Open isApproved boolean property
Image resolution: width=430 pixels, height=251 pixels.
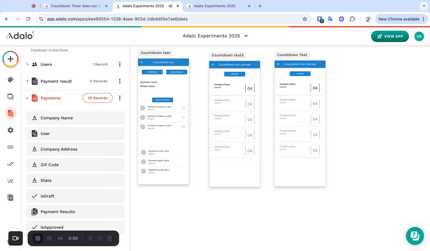(x=75, y=227)
